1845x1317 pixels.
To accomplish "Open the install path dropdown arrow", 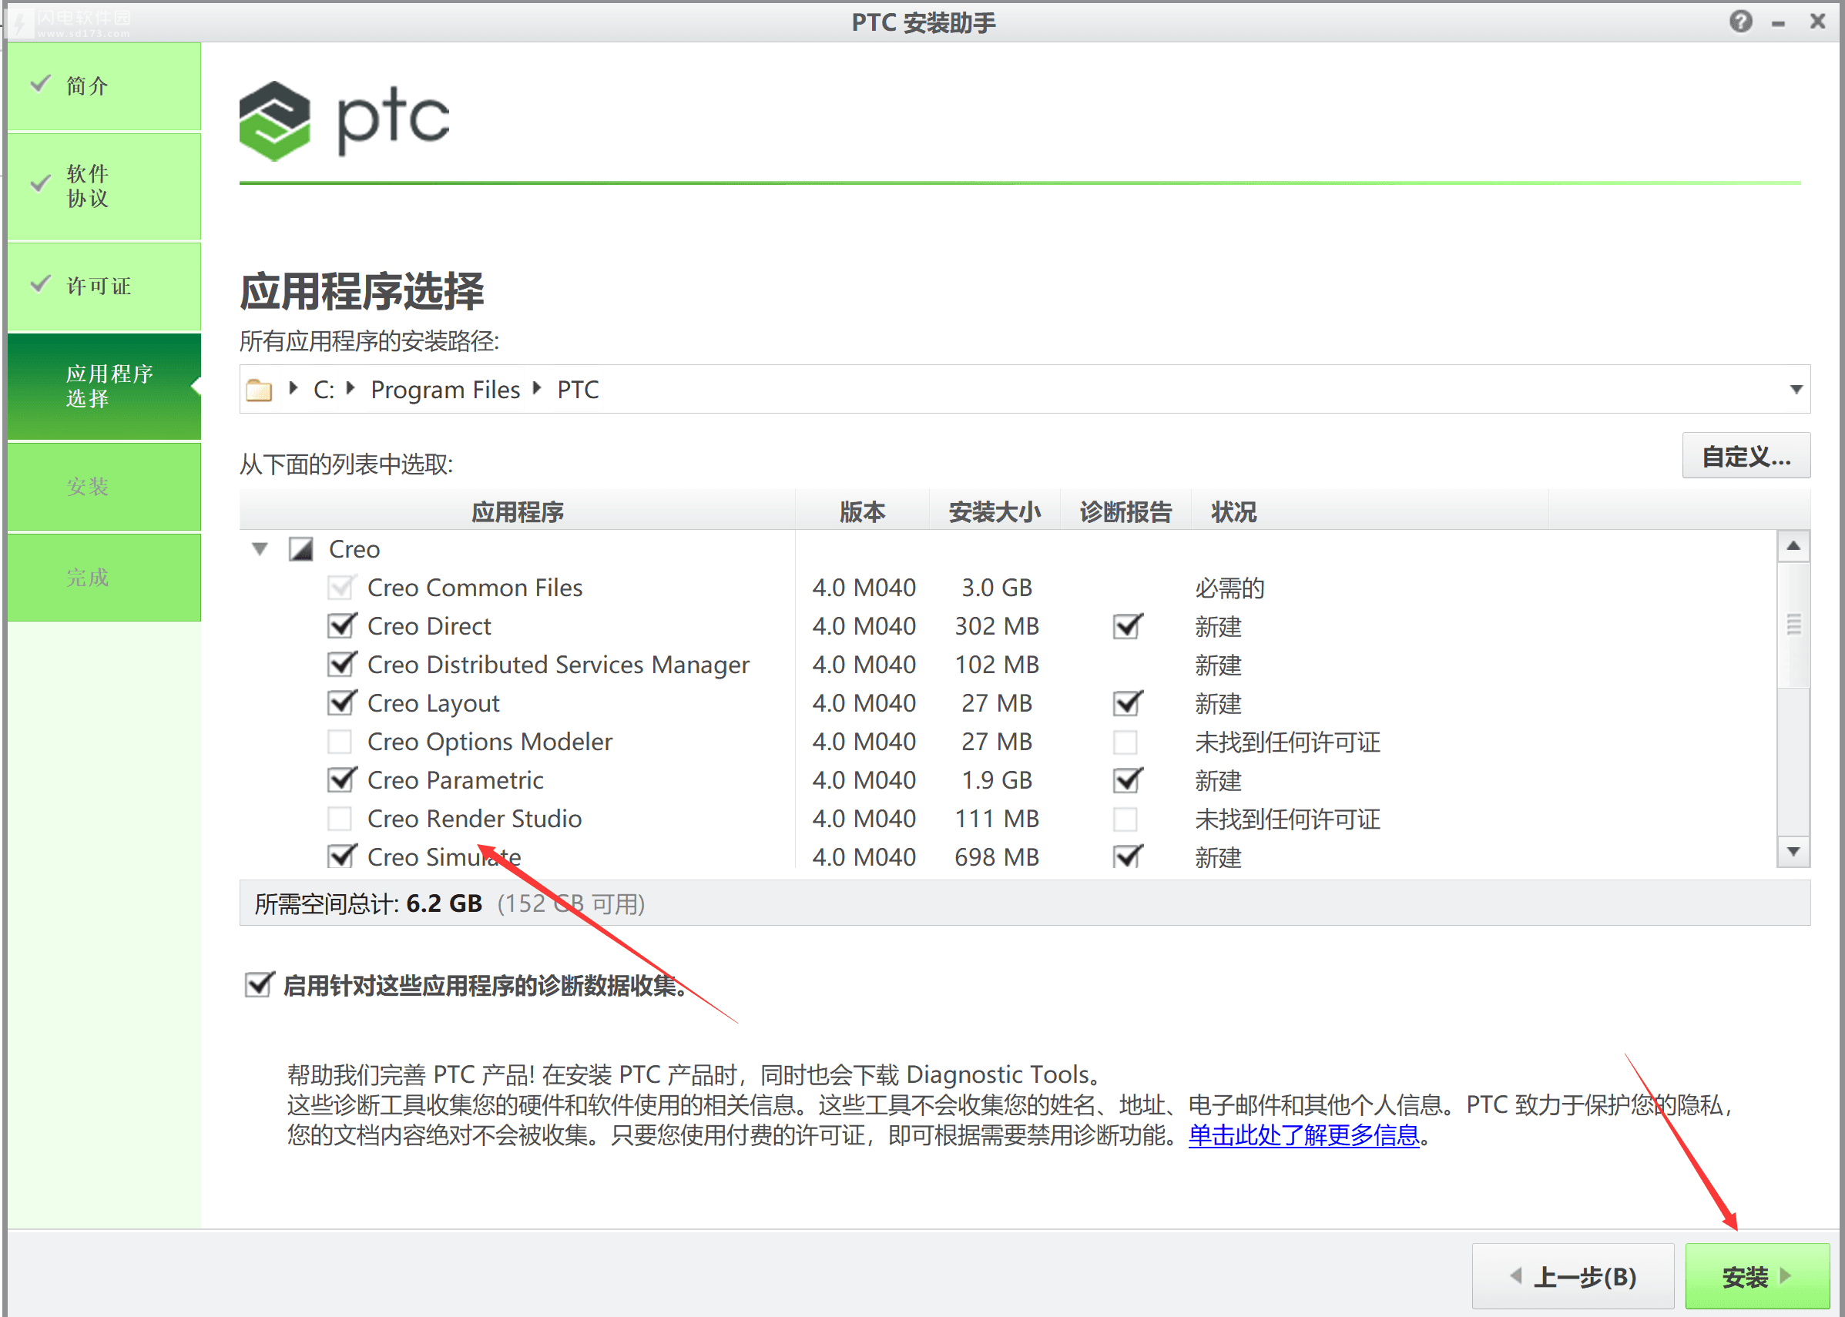I will tap(1796, 390).
